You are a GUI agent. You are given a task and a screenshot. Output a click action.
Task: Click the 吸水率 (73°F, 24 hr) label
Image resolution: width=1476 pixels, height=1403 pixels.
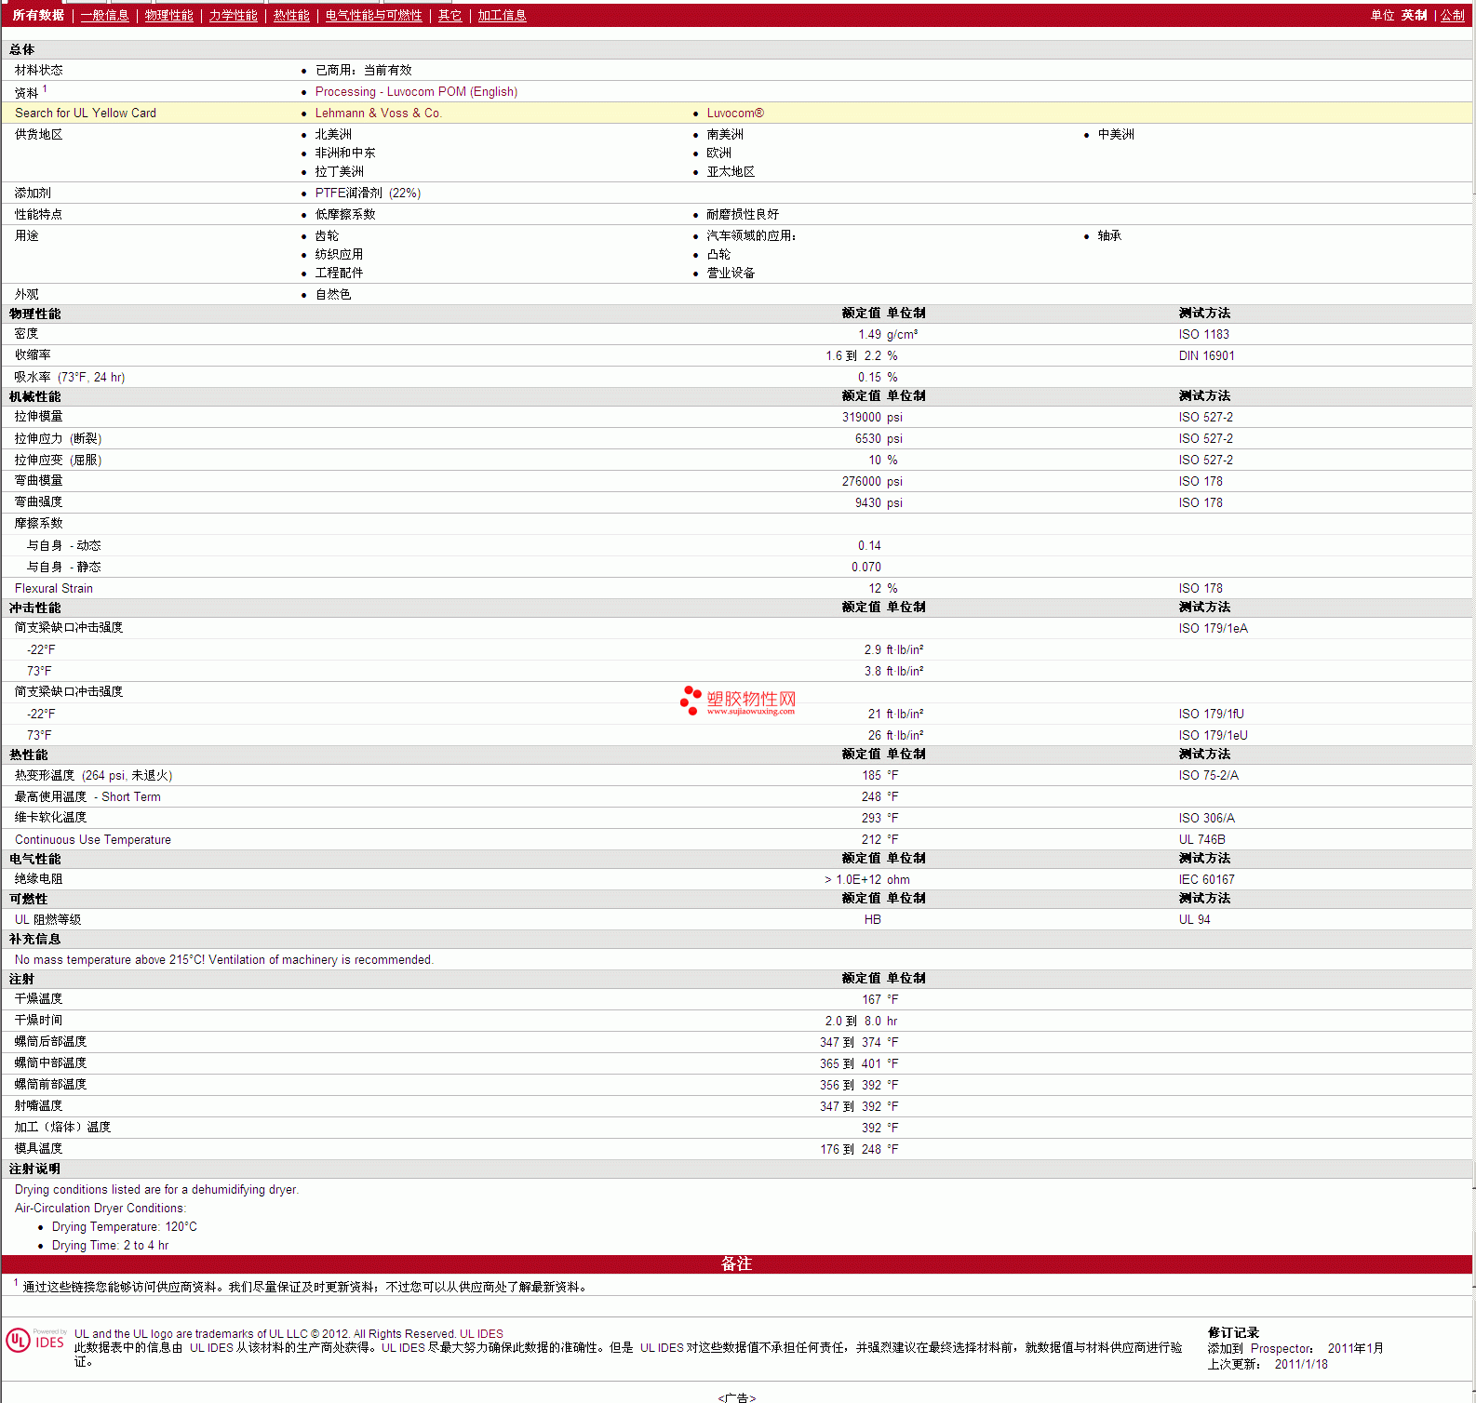[70, 377]
